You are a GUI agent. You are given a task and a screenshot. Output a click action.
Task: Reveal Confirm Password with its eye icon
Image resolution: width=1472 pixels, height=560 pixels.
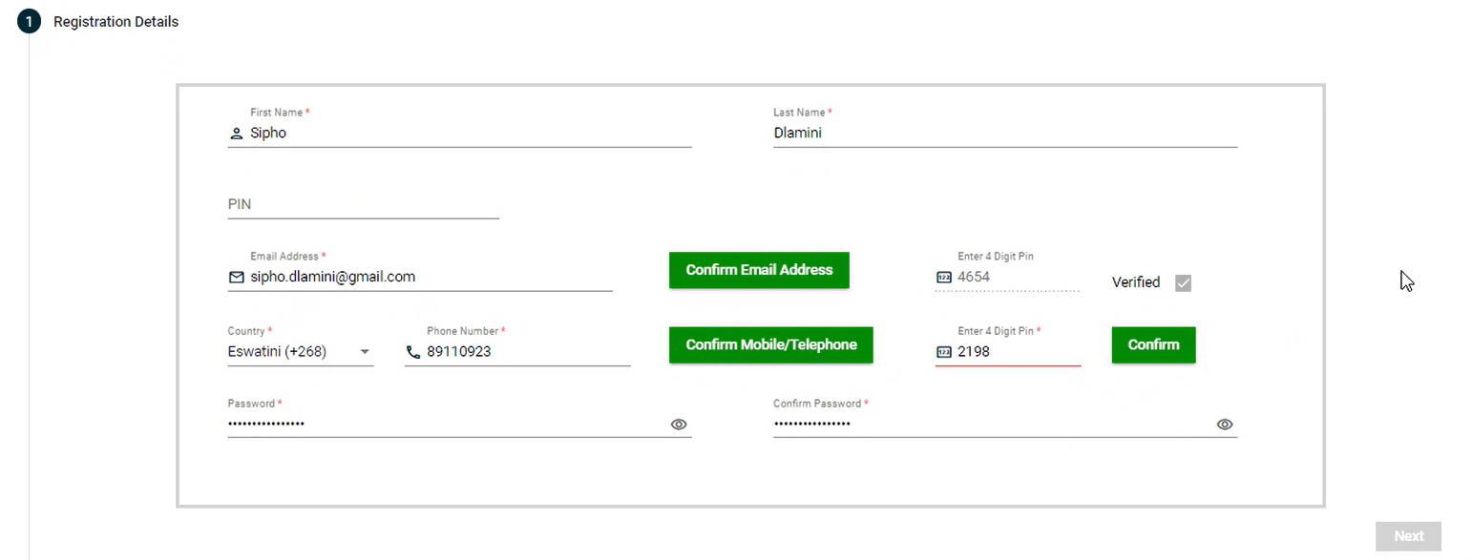coord(1225,425)
